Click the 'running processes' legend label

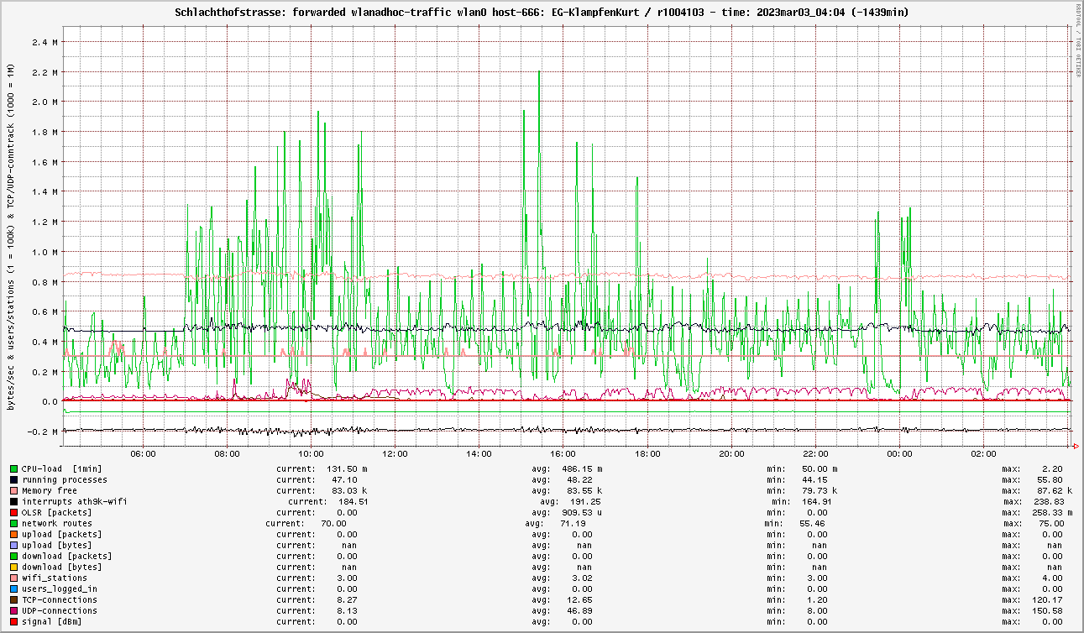(65, 480)
